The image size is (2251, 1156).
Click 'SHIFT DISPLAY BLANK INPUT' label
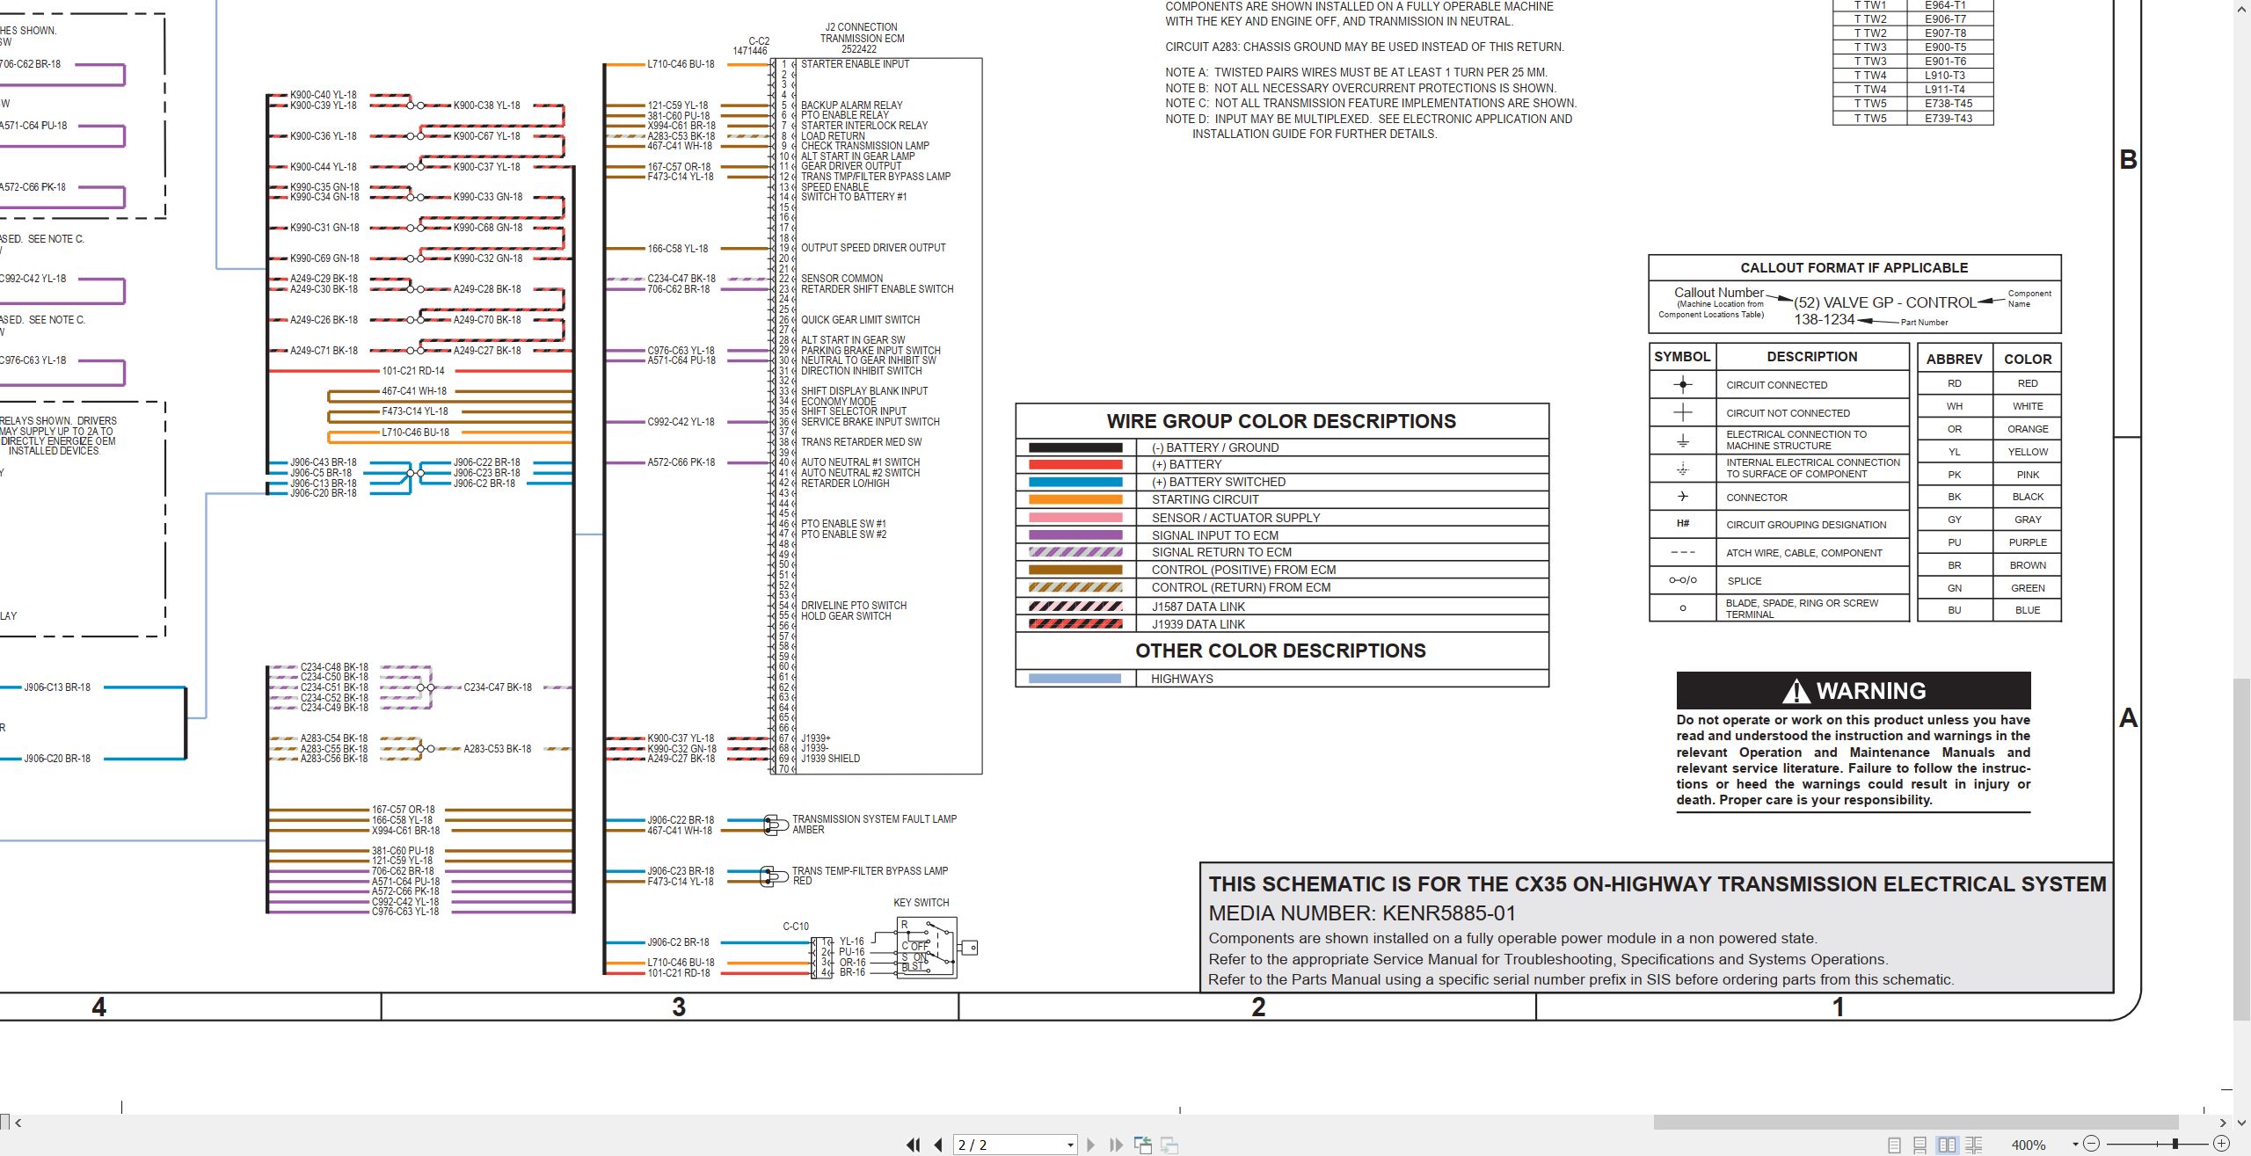point(863,391)
